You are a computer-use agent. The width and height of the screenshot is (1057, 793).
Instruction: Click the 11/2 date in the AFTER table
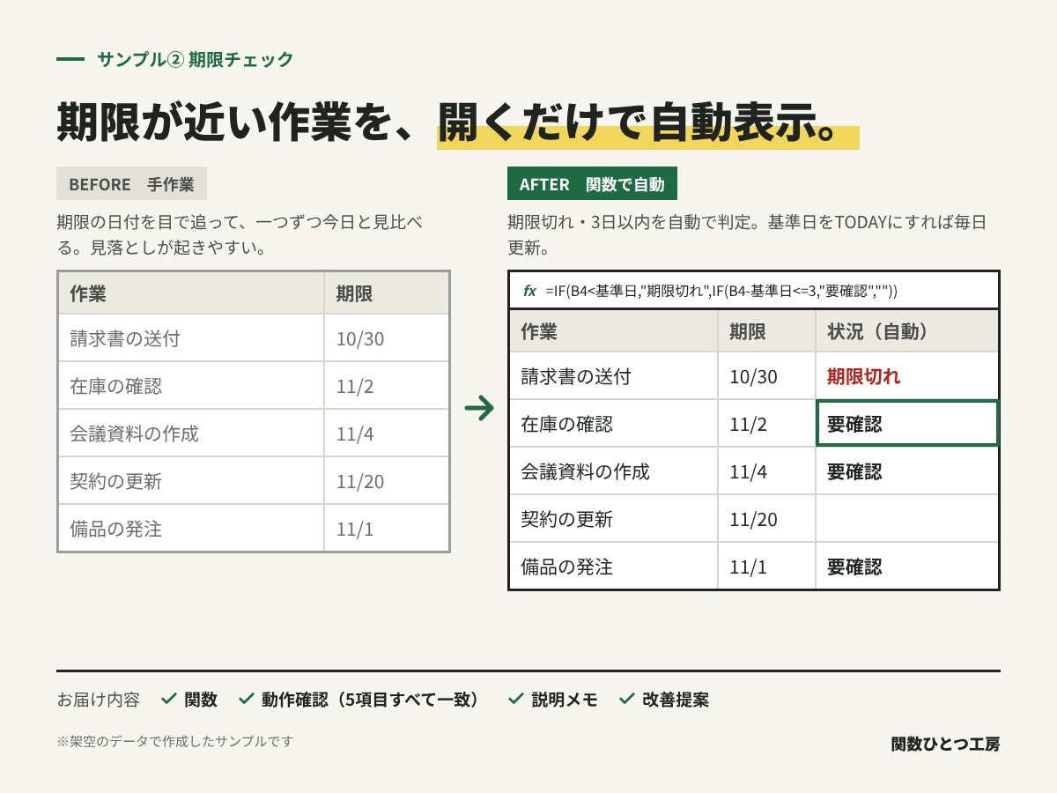coord(749,424)
